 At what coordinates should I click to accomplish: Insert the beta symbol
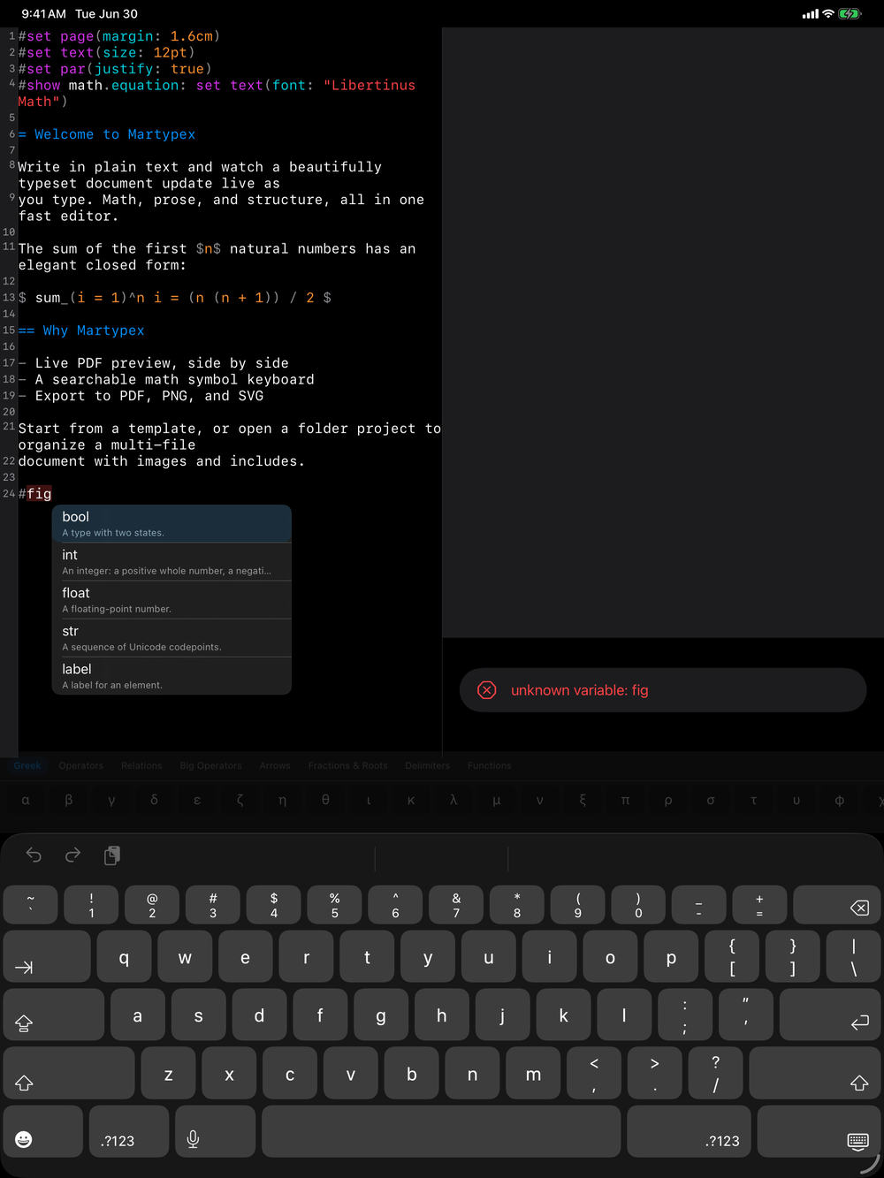pyautogui.click(x=69, y=800)
